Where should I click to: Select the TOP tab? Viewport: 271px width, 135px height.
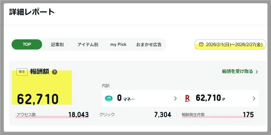(x=27, y=44)
